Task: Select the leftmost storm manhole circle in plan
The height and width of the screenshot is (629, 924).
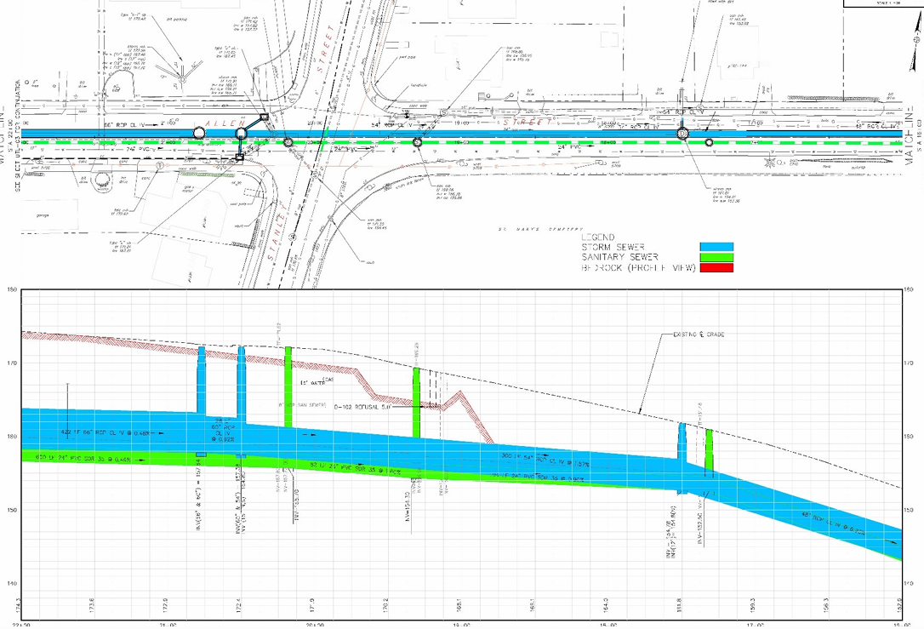Action: pyautogui.click(x=200, y=133)
